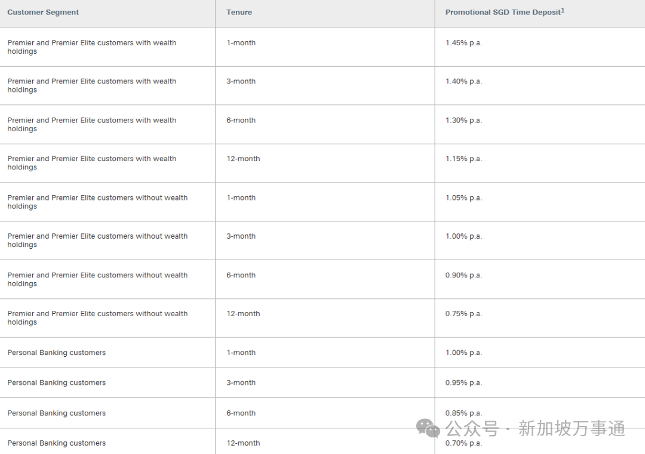Select the 12-month tenure in the 0.70% row
Viewport: 645px width, 454px height.
click(243, 443)
